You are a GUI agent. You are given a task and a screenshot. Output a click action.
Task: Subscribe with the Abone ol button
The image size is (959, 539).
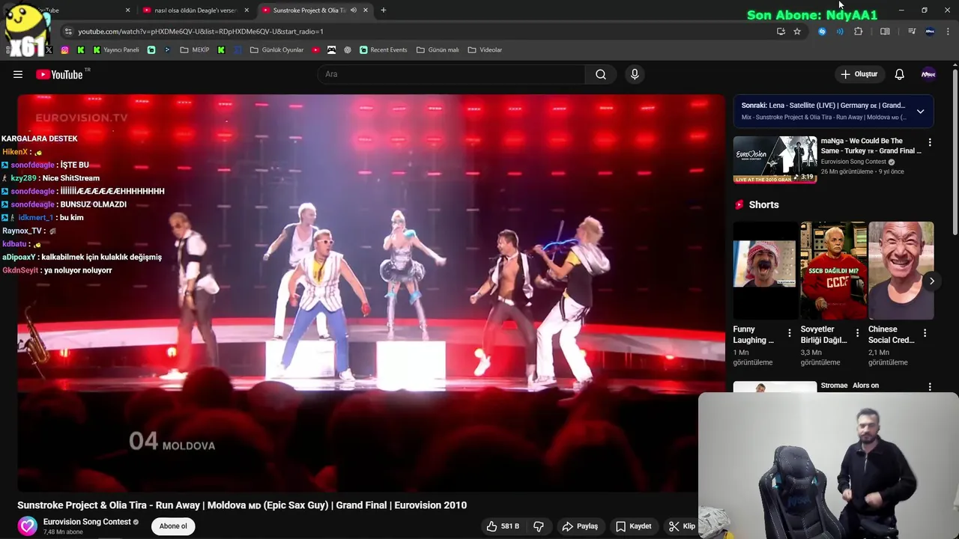[173, 526]
